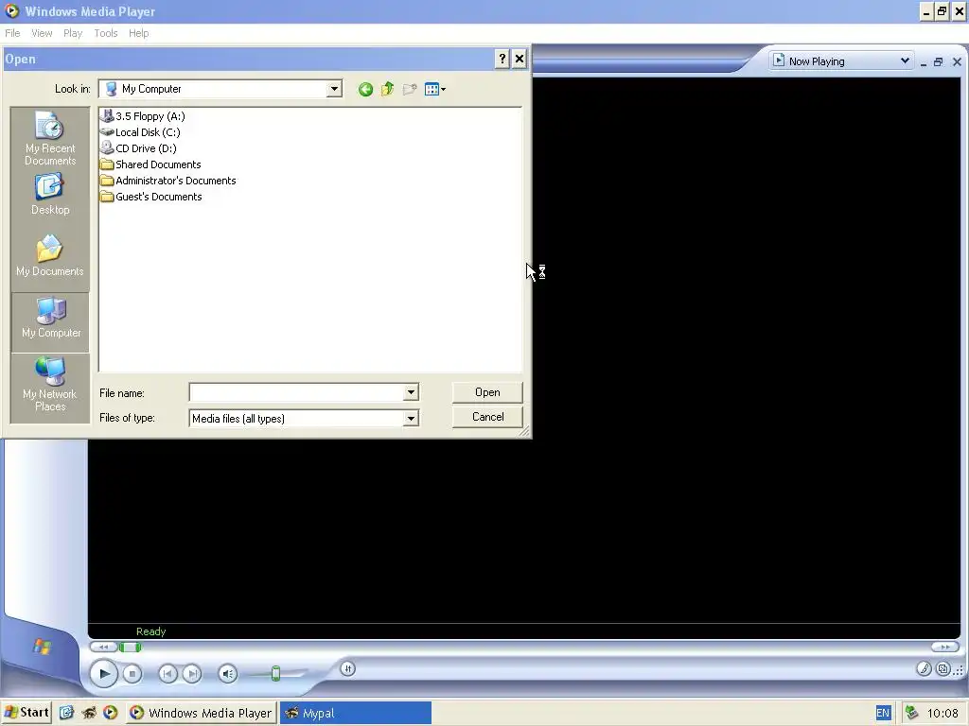The width and height of the screenshot is (969, 726).
Task: Click the dialog Help question mark button
Action: click(x=502, y=59)
